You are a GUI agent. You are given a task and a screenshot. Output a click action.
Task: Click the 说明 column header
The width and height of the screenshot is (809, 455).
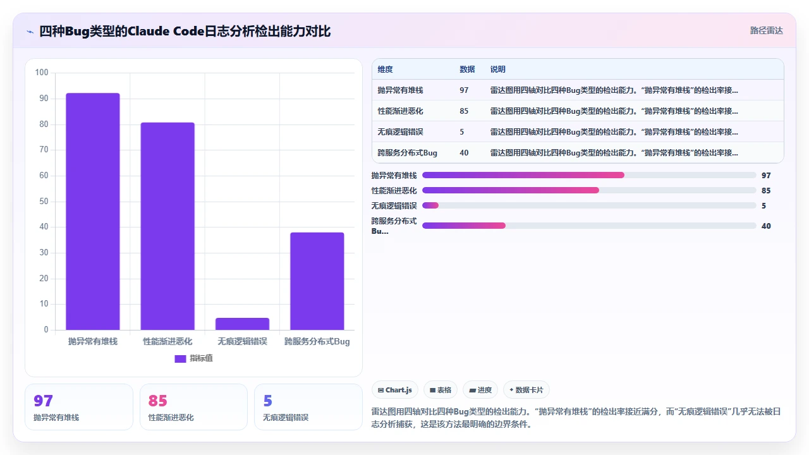coord(497,70)
